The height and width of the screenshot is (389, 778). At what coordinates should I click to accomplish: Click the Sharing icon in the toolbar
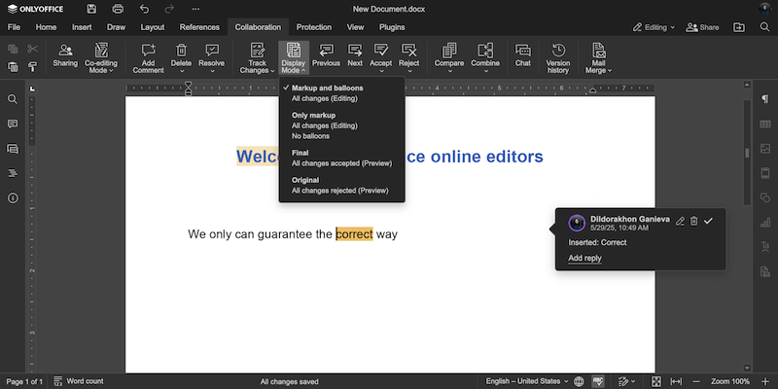pos(65,54)
